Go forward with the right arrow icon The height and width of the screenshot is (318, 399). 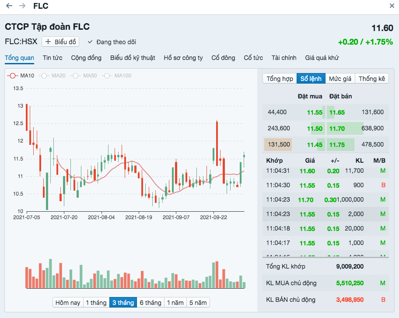(22, 6)
